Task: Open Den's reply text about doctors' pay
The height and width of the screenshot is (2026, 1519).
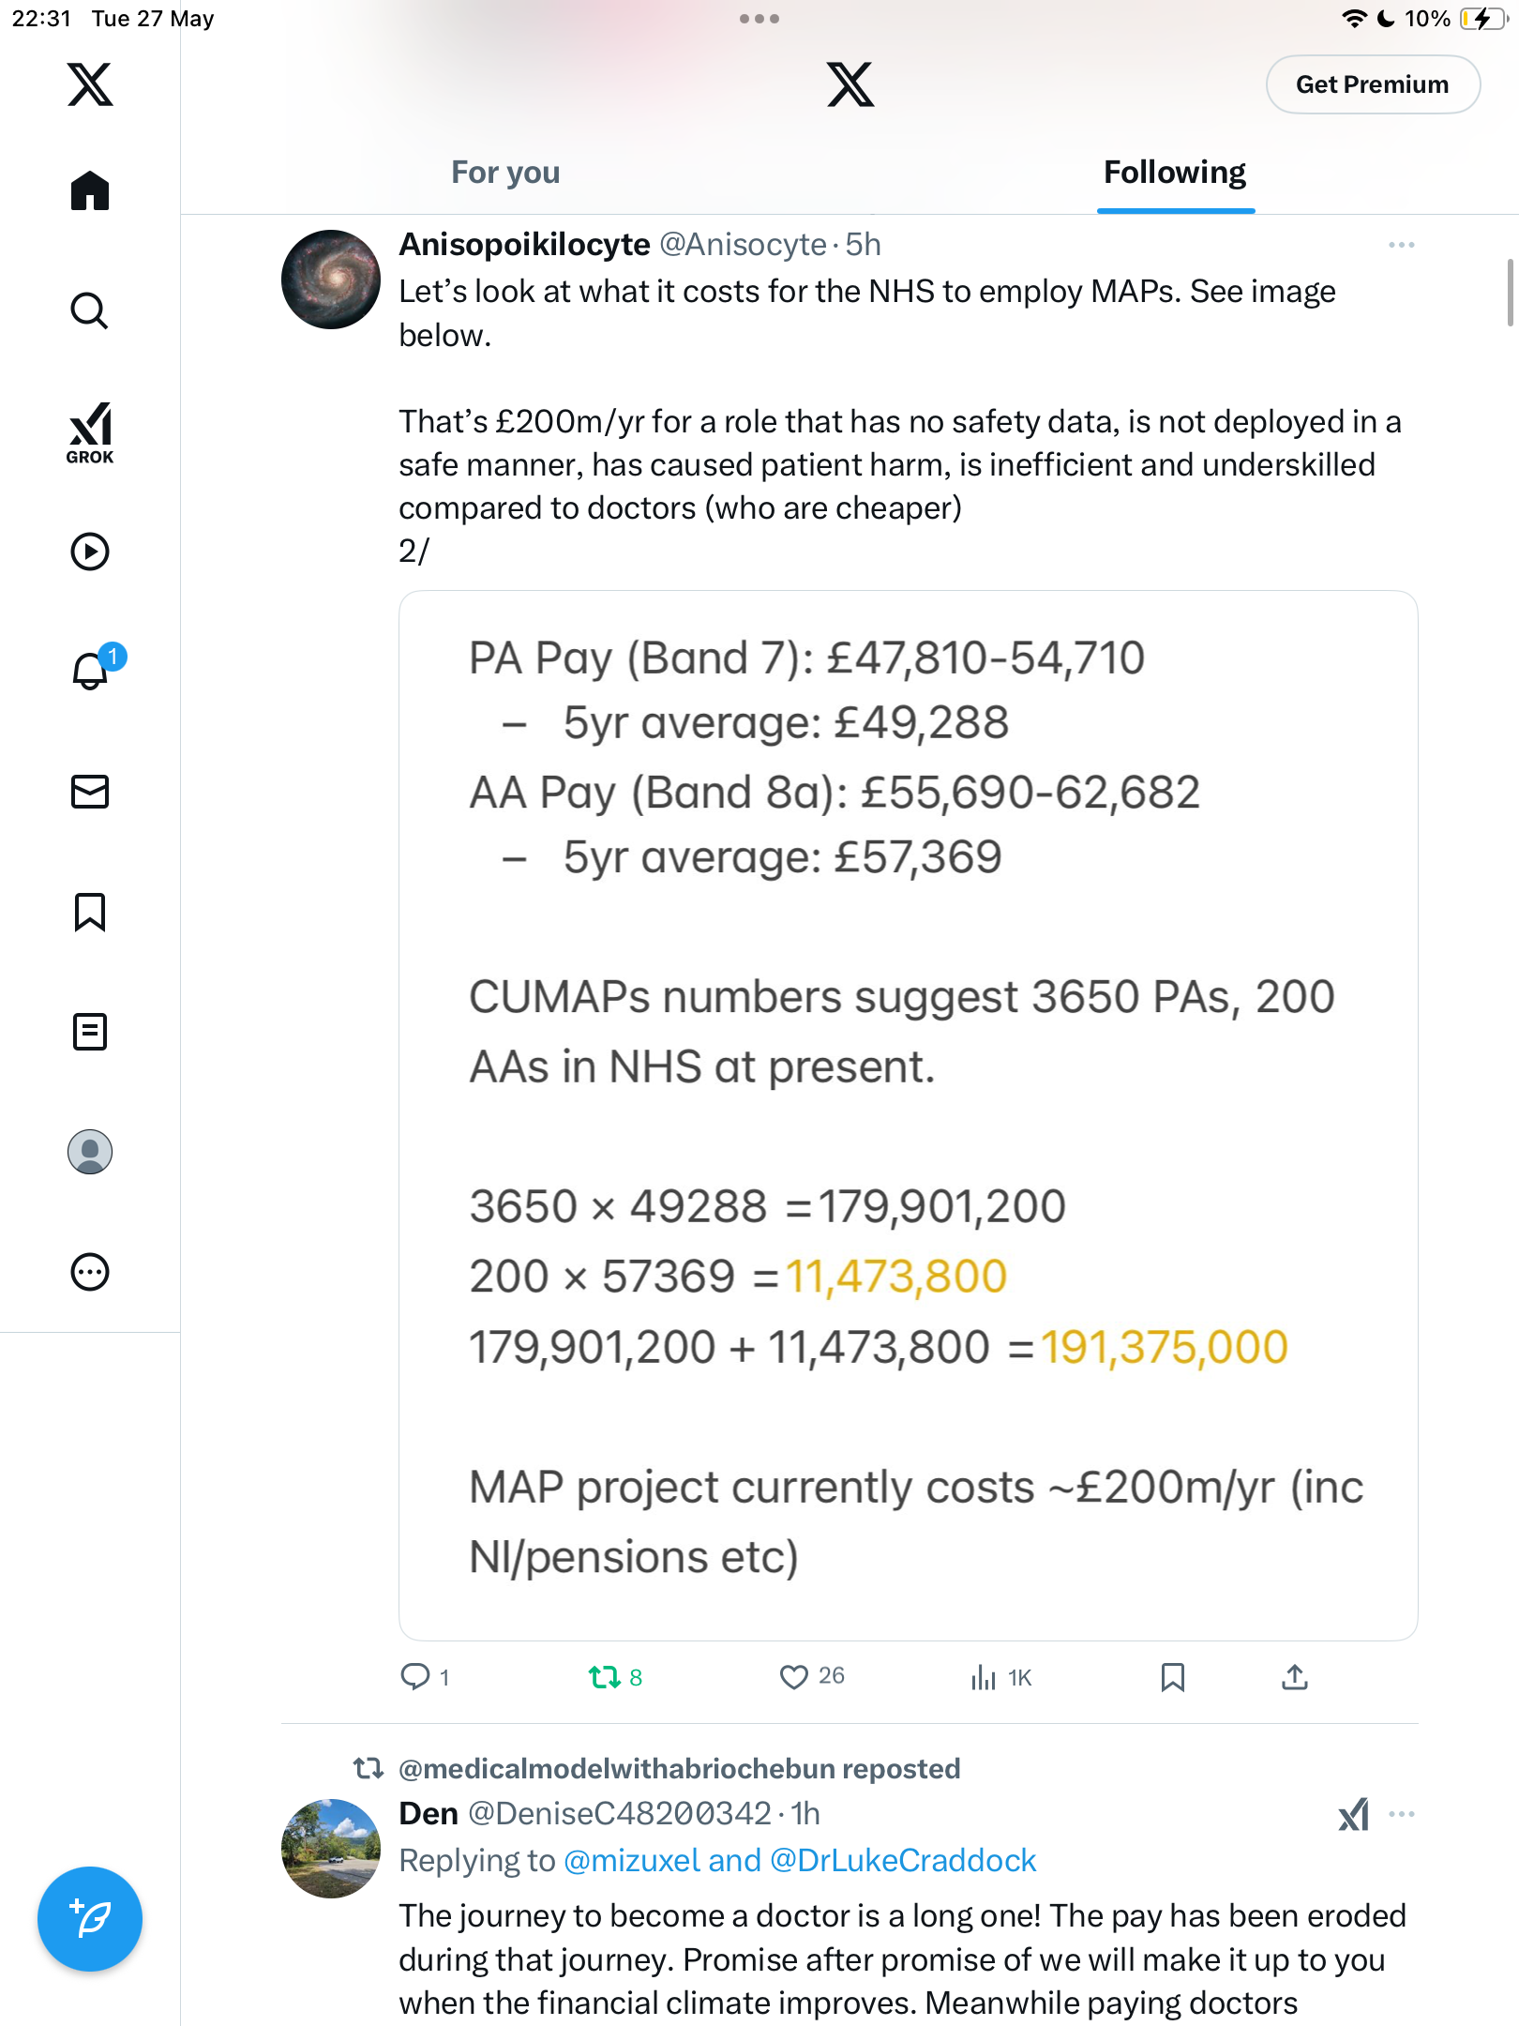Action: 902,1960
